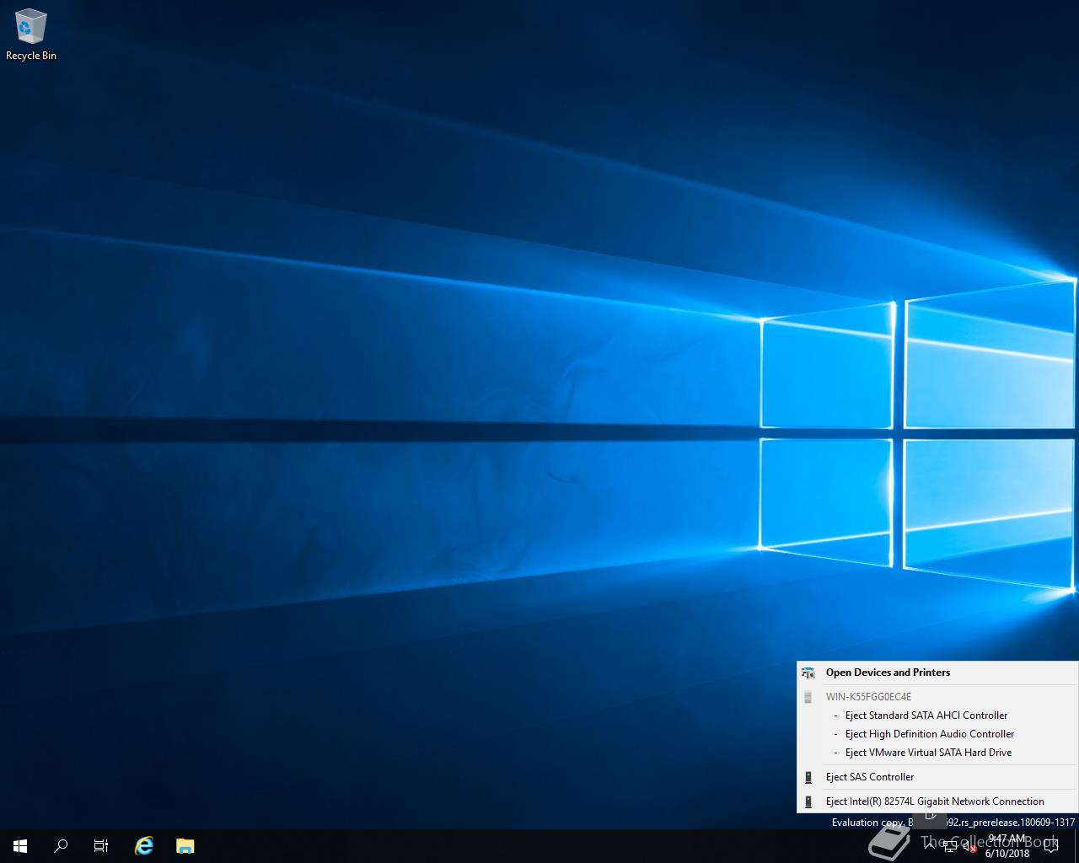The width and height of the screenshot is (1079, 863).
Task: Show hidden tray icons chevron
Action: (930, 846)
